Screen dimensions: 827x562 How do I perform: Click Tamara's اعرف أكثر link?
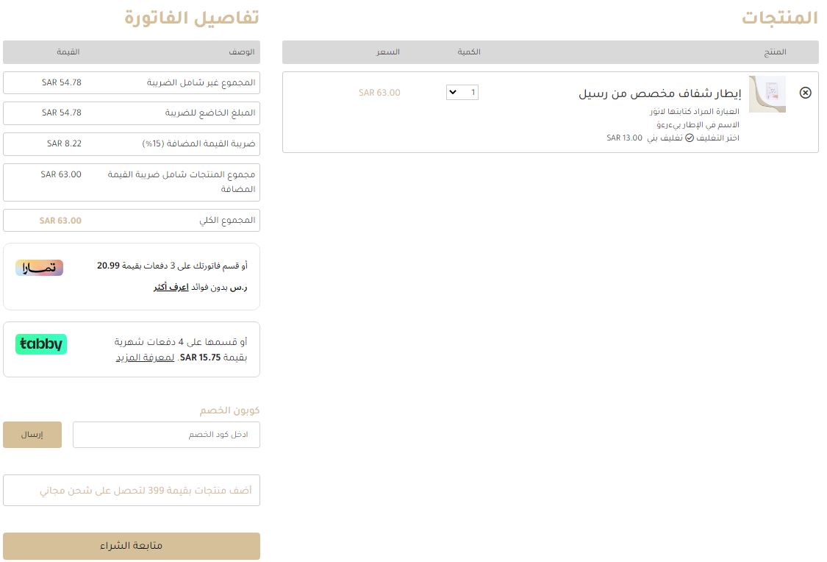click(x=171, y=288)
